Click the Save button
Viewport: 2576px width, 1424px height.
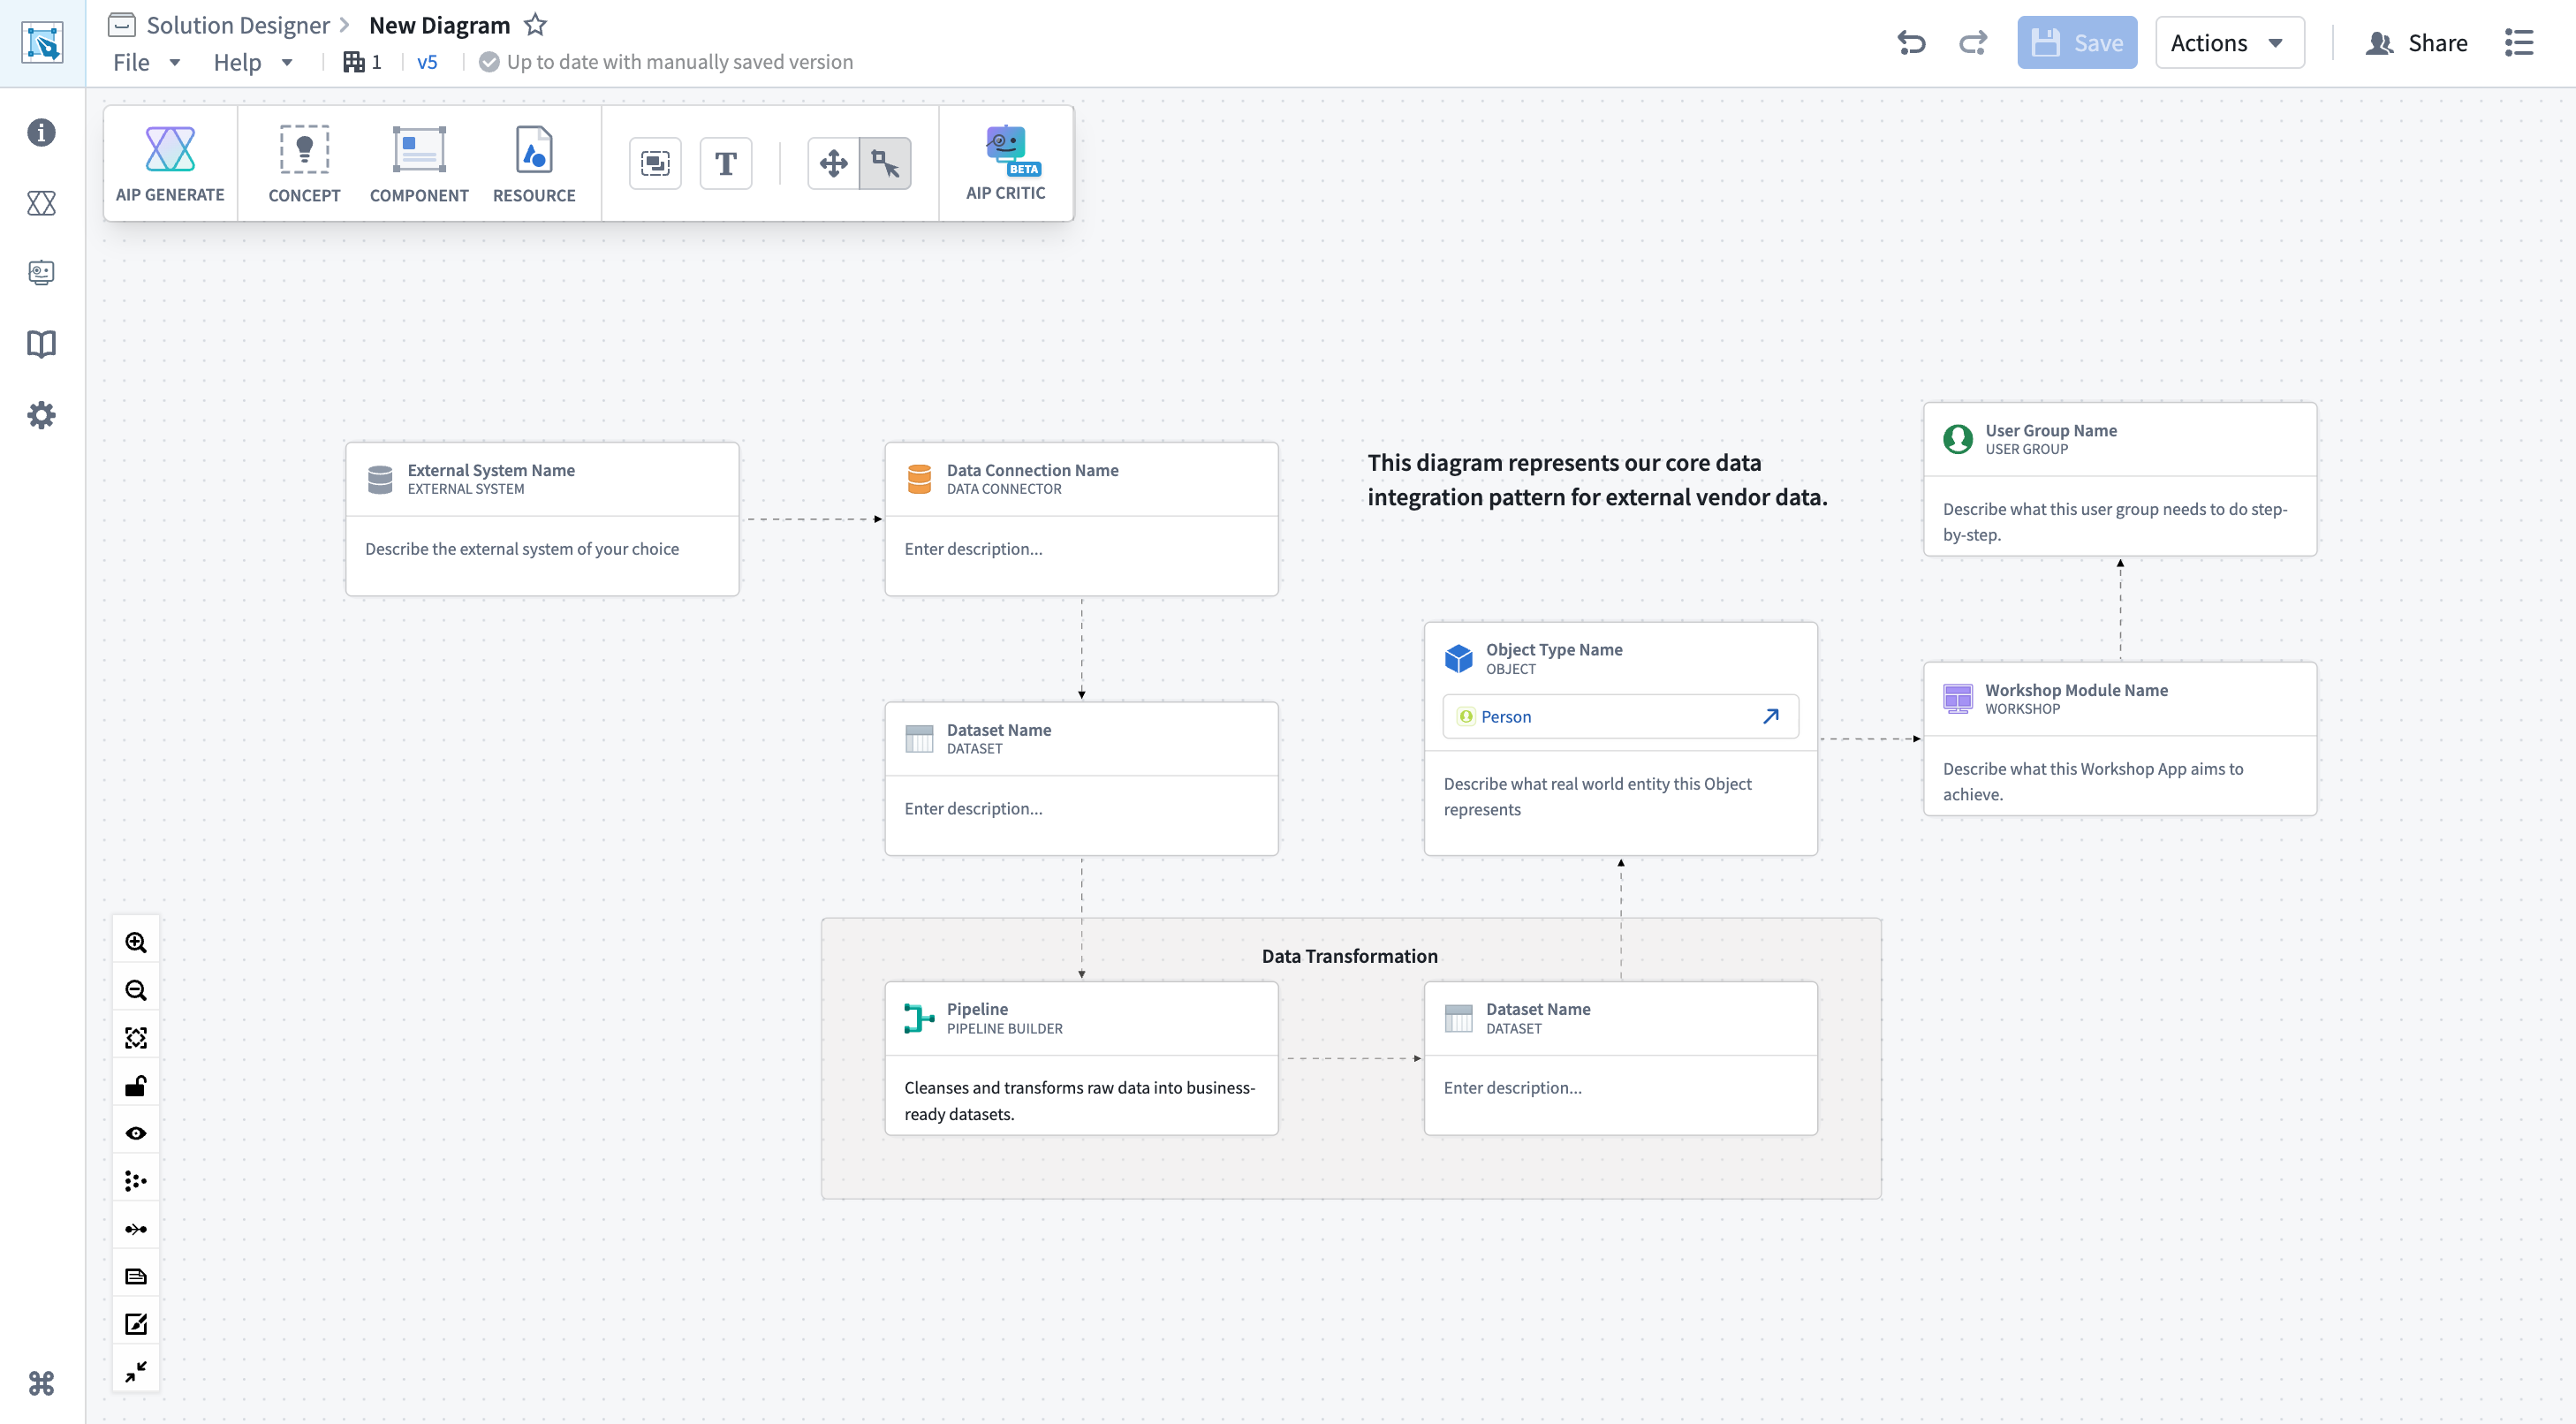pos(2077,42)
